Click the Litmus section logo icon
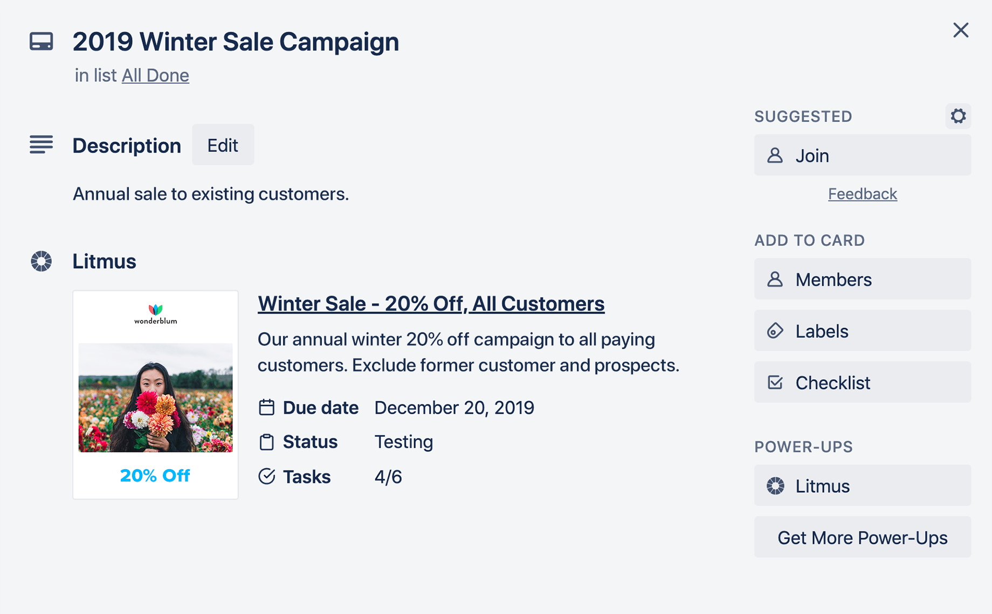 [41, 261]
